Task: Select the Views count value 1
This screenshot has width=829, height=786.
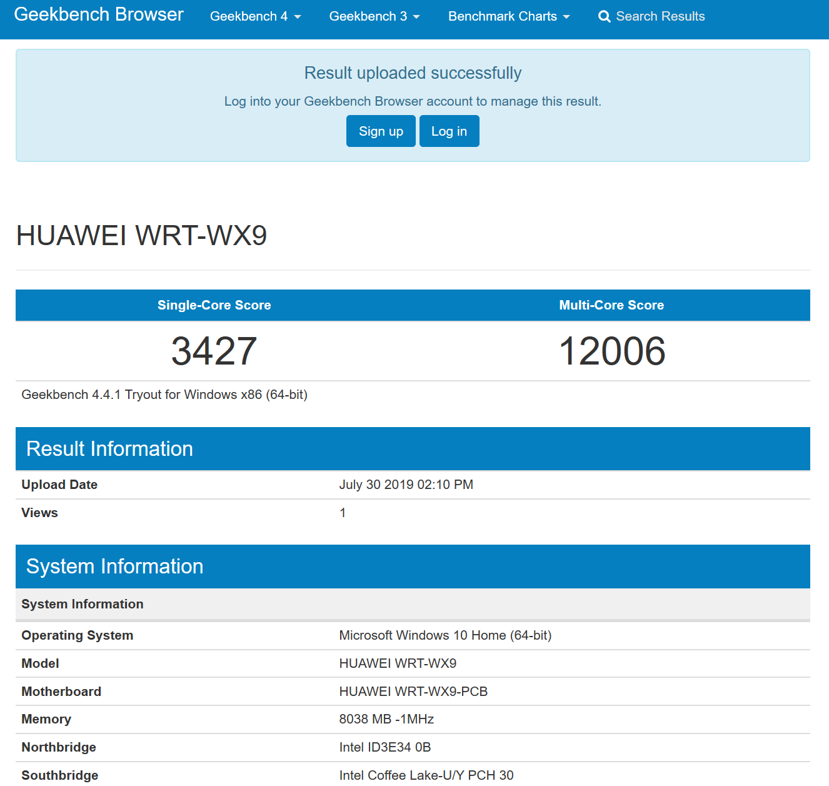Action: (x=343, y=513)
